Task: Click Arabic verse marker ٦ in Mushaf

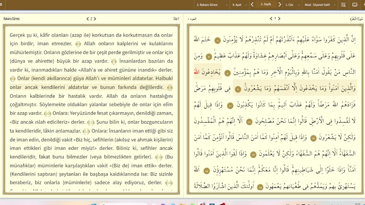Action: coord(218,41)
